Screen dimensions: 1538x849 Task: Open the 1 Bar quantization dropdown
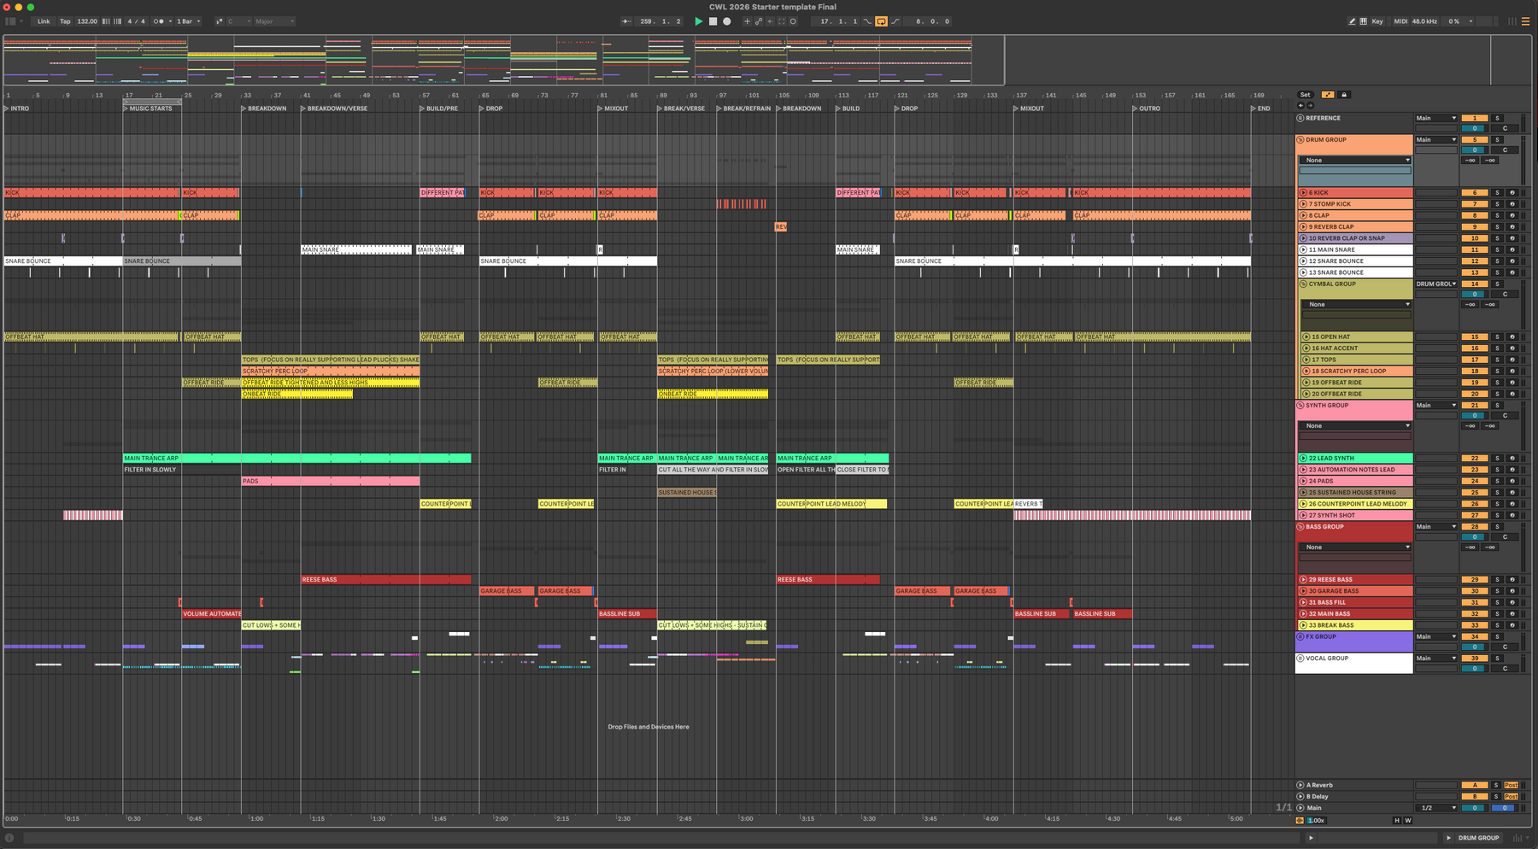188,21
